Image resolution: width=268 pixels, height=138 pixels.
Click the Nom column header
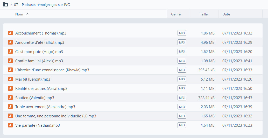19,14
